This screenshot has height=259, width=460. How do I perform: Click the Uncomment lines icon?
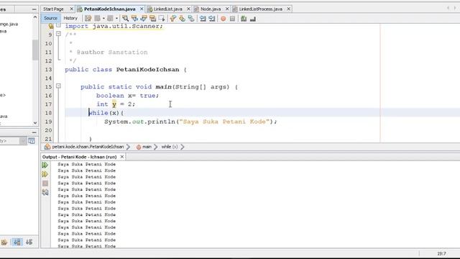coord(253,19)
